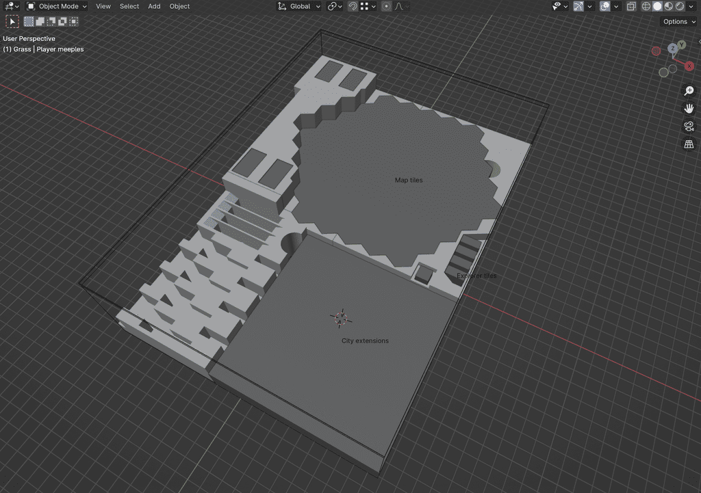
Task: Align view to negative Z axis gizmo
Action: point(673,68)
